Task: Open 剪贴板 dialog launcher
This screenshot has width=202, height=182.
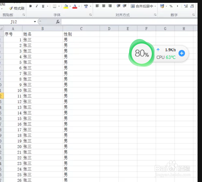Action: pos(24,15)
